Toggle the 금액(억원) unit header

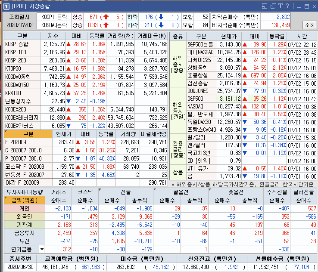24,200
